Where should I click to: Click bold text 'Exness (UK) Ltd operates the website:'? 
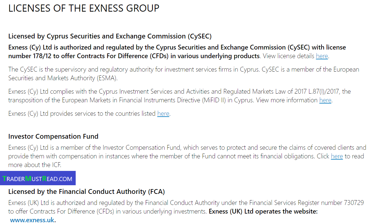pyautogui.click(x=263, y=212)
